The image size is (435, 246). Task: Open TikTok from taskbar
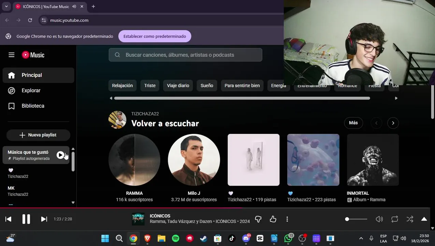[x=232, y=238]
